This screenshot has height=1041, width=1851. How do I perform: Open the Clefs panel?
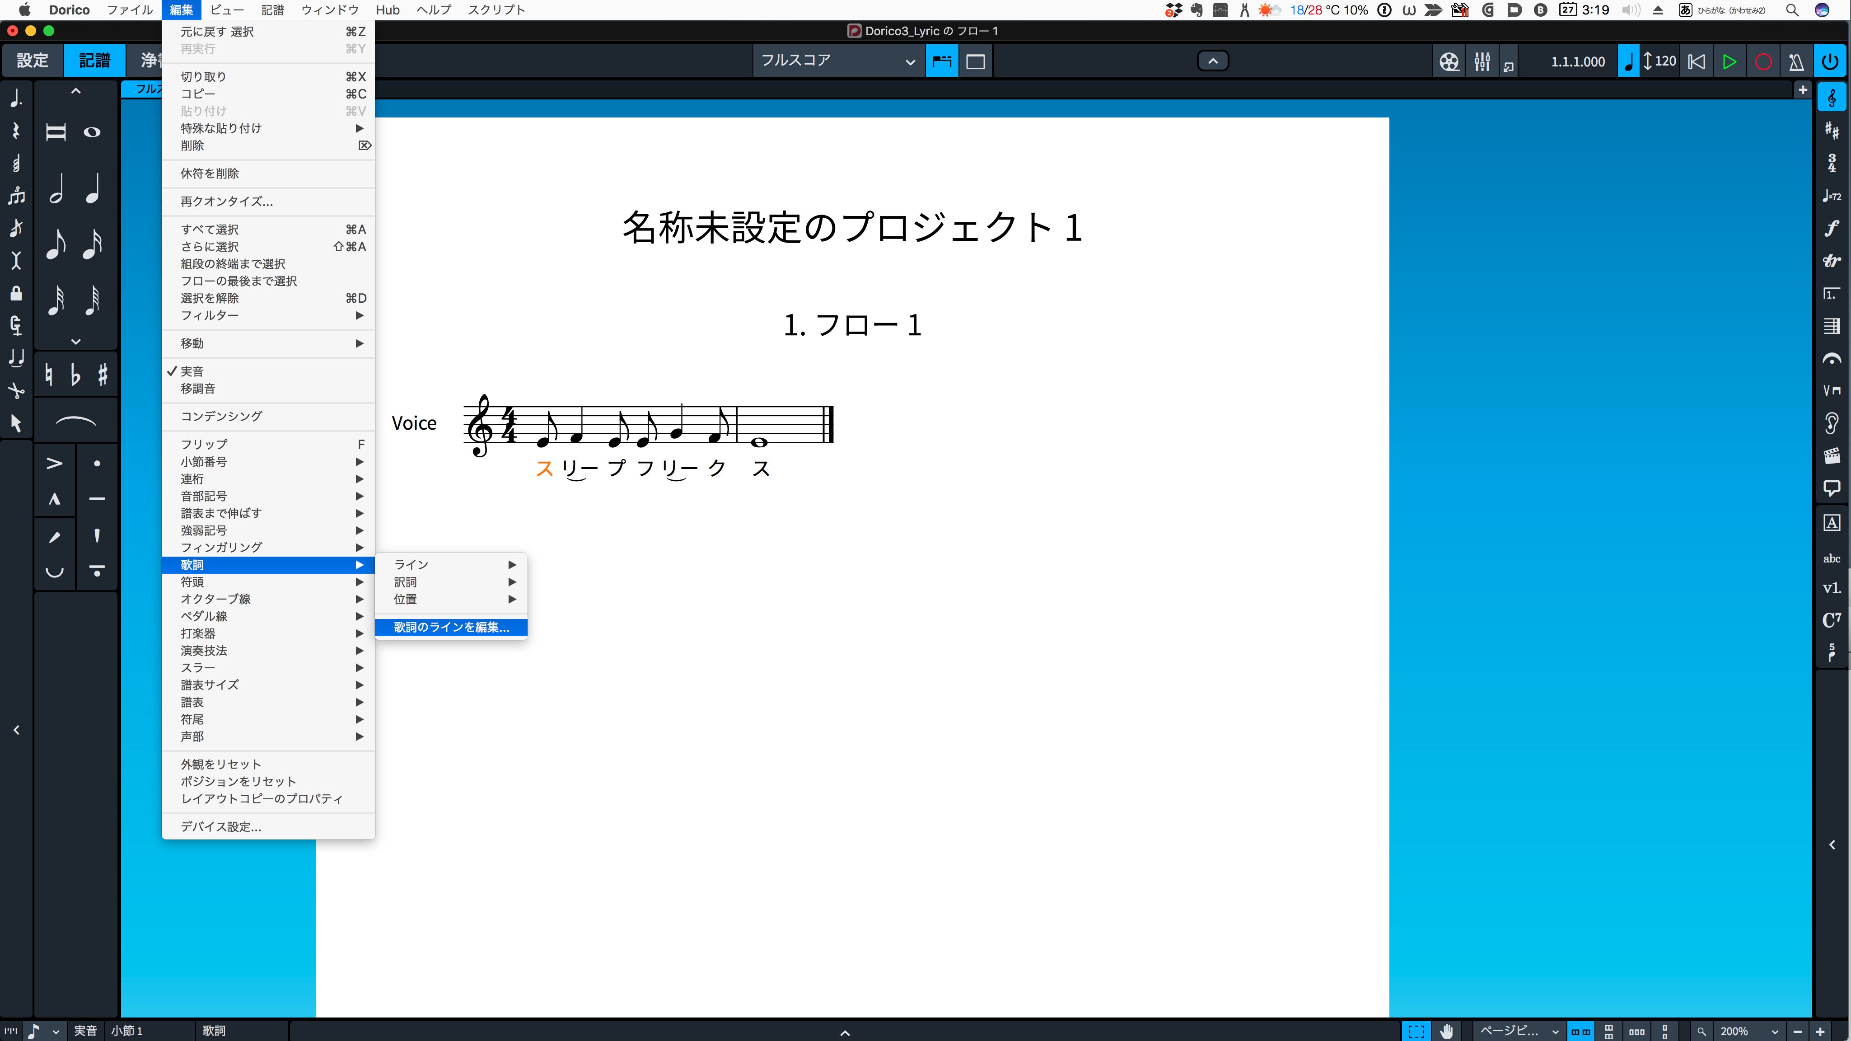(1832, 98)
